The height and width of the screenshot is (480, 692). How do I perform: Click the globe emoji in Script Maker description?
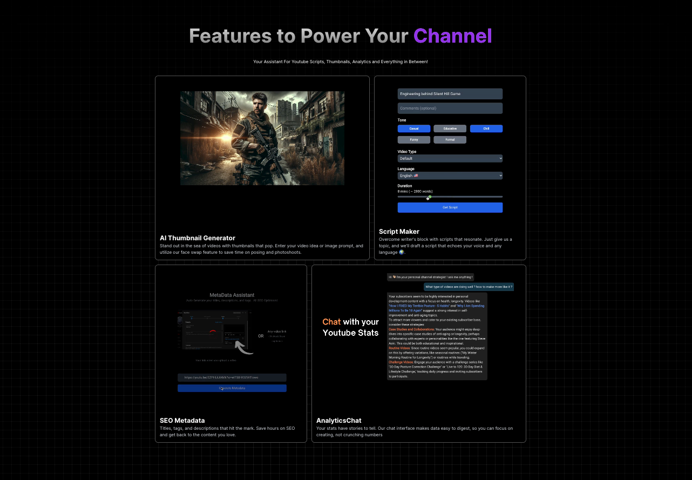pyautogui.click(x=401, y=252)
